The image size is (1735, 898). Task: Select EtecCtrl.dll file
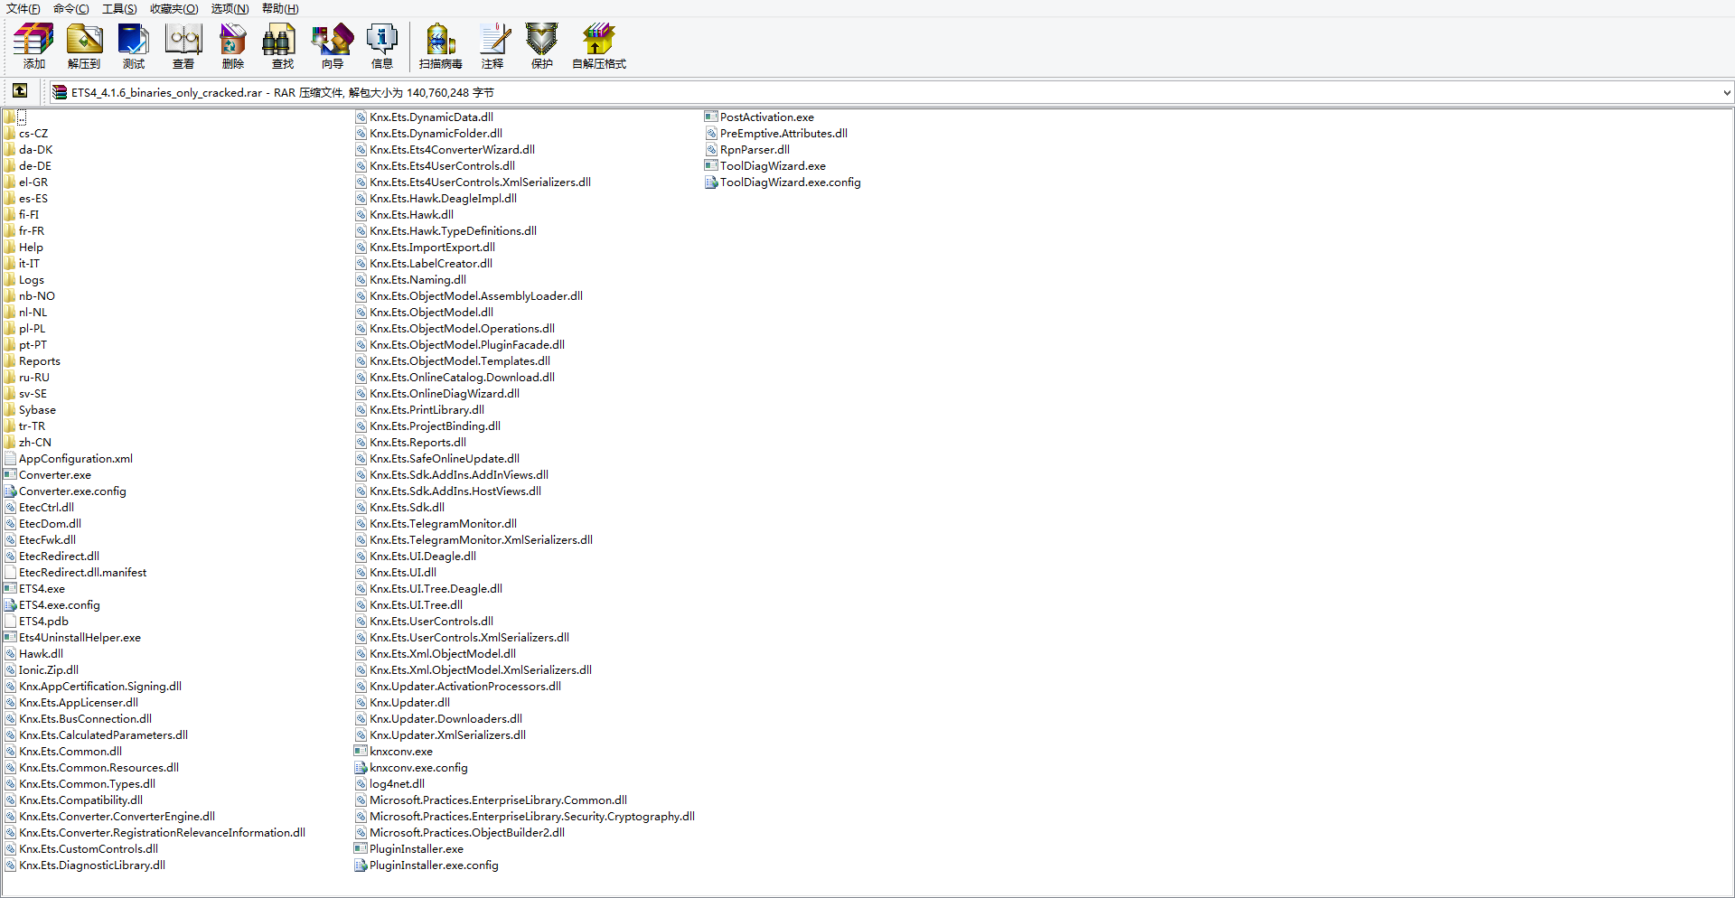coord(39,508)
